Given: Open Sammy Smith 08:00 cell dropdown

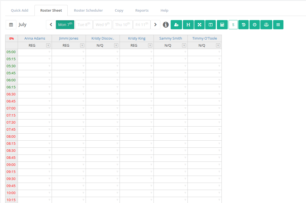Looking at the screenshot, I should click(185, 137).
